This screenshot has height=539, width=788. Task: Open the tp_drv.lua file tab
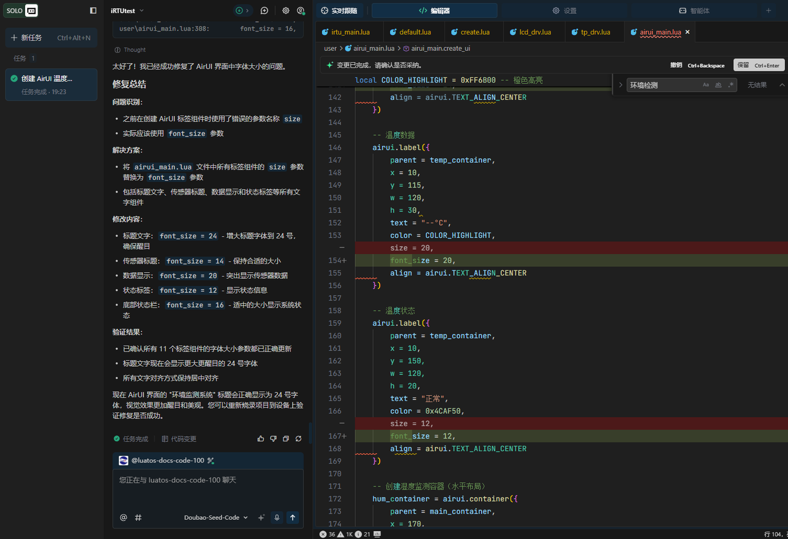pyautogui.click(x=590, y=32)
